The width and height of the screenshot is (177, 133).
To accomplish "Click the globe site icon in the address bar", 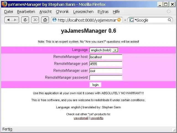I will (x=54, y=20).
